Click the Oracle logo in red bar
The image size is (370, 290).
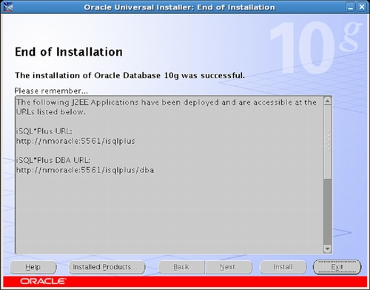click(43, 281)
